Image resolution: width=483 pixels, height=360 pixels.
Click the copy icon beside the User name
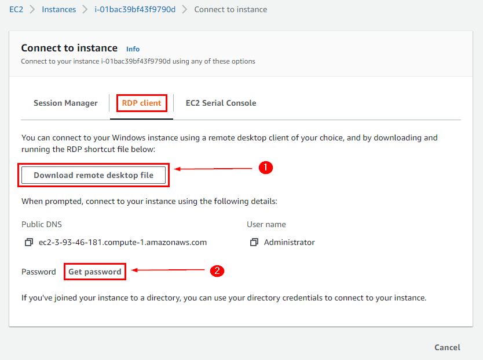(x=254, y=242)
